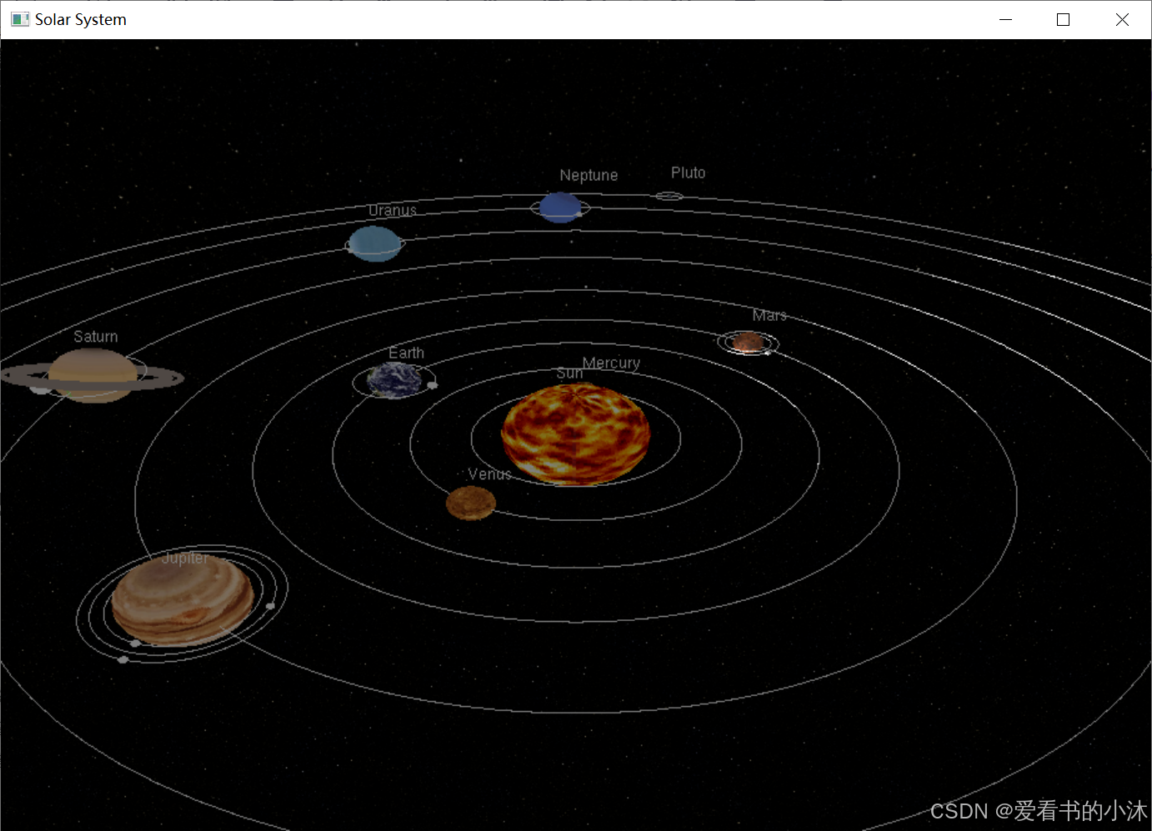Select the Venus planet
The width and height of the screenshot is (1152, 831).
[471, 503]
